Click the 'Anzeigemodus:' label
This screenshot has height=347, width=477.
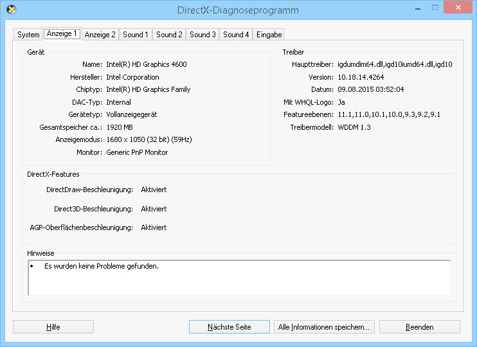pyautogui.click(x=79, y=139)
